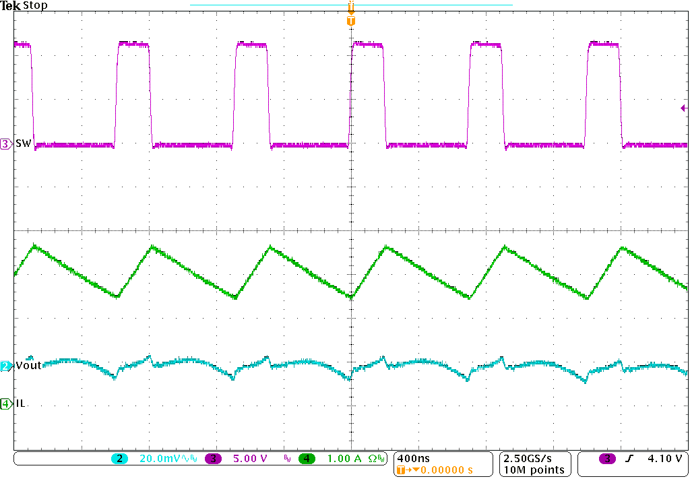
Task: Click the Tek logo in the corner
Action: [x=9, y=5]
